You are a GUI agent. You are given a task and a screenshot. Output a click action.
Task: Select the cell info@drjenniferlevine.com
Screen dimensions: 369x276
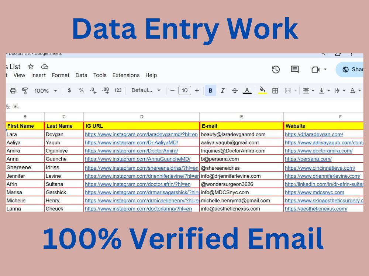(x=241, y=176)
